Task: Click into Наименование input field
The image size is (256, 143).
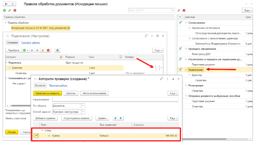Action: point(115,99)
